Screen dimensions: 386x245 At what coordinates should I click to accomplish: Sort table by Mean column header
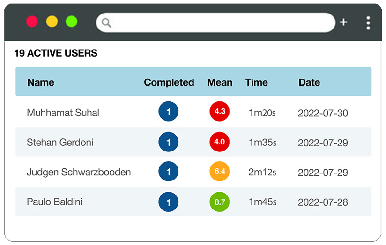(x=219, y=83)
